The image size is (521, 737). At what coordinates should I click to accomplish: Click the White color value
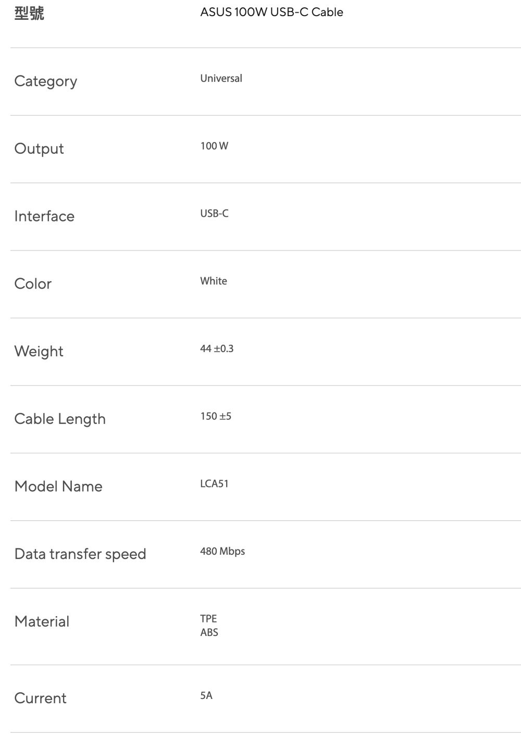click(214, 281)
